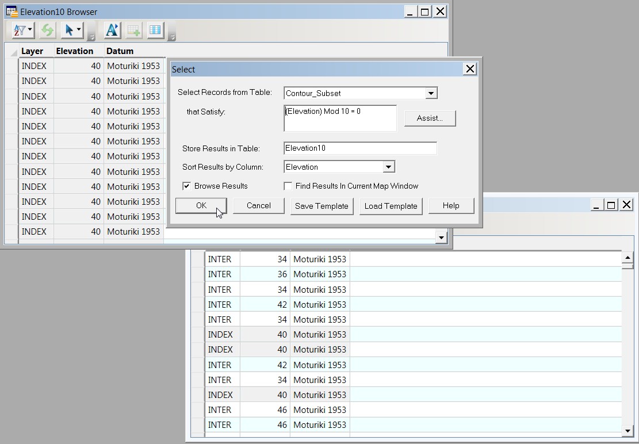Click the Elevation column header
639x444 pixels.
pos(75,51)
